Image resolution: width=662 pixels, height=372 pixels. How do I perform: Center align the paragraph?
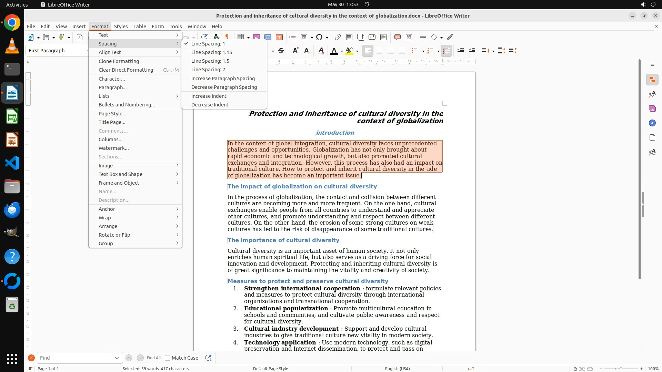click(x=379, y=51)
